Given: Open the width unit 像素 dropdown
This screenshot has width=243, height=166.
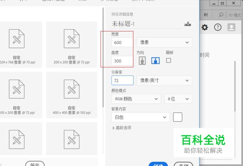Looking at the screenshot, I should pyautogui.click(x=164, y=42).
